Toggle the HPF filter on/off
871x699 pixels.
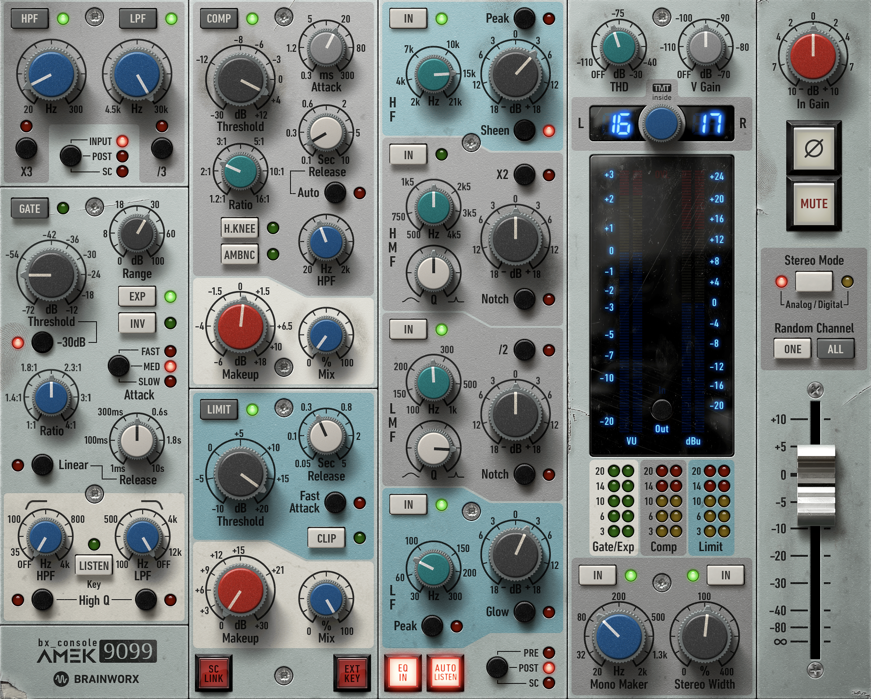29,19
